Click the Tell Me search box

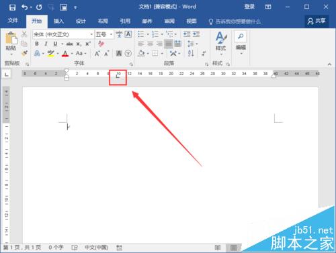pyautogui.click(x=235, y=21)
